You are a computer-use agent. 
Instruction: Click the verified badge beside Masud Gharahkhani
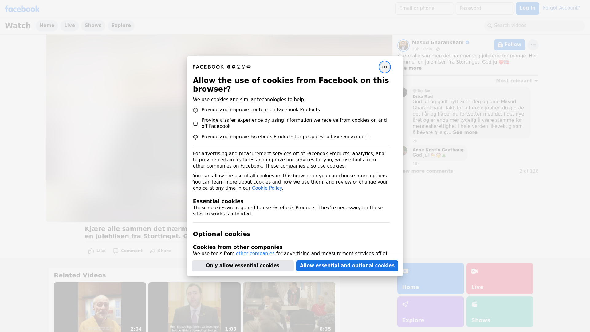click(467, 43)
